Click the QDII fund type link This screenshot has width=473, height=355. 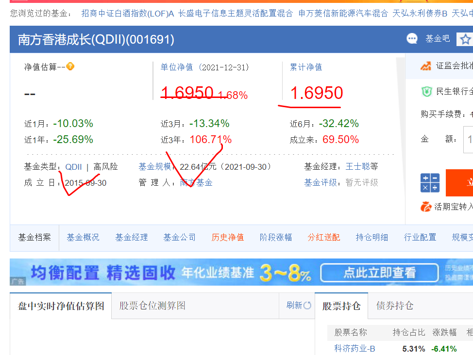pyautogui.click(x=73, y=167)
